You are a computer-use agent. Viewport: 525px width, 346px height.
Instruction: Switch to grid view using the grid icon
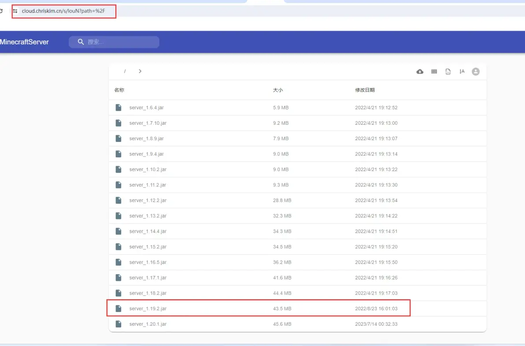(x=434, y=71)
